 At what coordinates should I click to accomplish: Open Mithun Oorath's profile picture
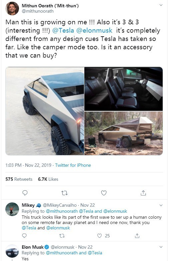point(12,8)
